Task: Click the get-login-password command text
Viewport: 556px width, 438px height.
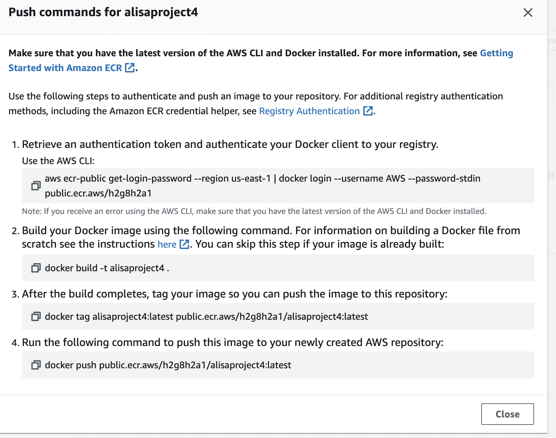Action: pyautogui.click(x=262, y=179)
